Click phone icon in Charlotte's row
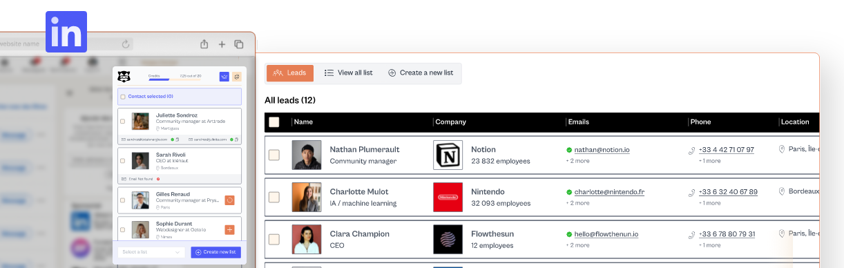 692,192
